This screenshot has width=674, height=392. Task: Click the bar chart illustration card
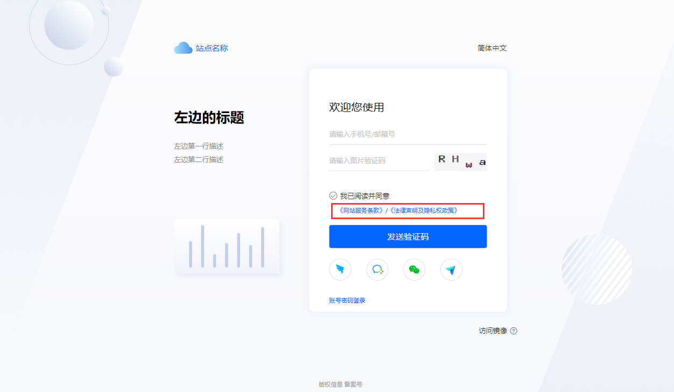point(227,247)
